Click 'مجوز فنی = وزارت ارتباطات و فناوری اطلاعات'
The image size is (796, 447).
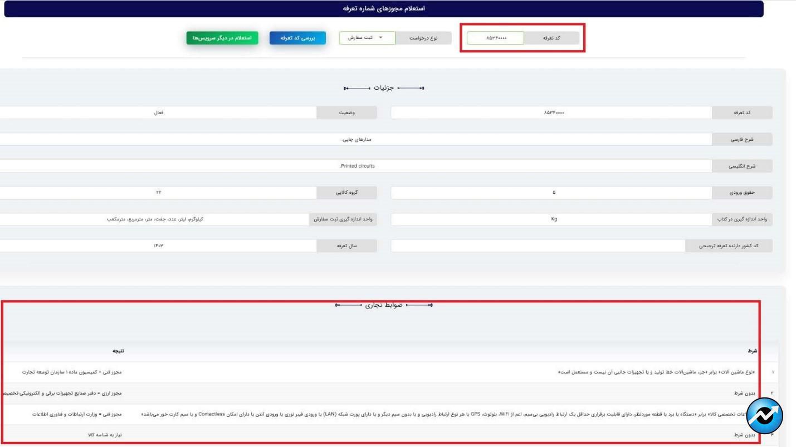pyautogui.click(x=77, y=414)
